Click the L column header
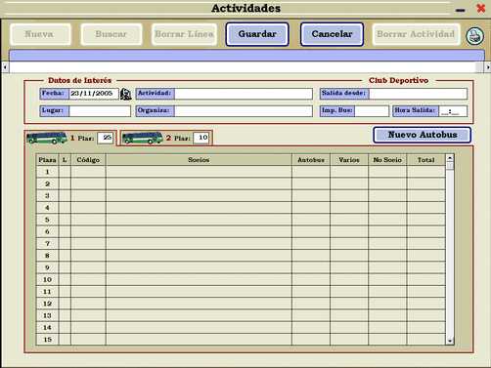Viewport: 491px width, 368px height. [x=65, y=160]
